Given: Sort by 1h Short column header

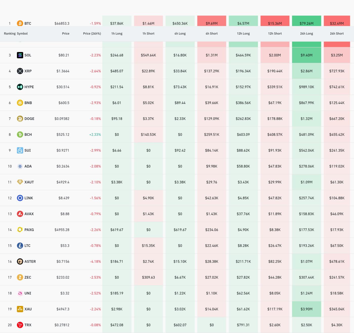Looking at the screenshot, I should (x=148, y=33).
